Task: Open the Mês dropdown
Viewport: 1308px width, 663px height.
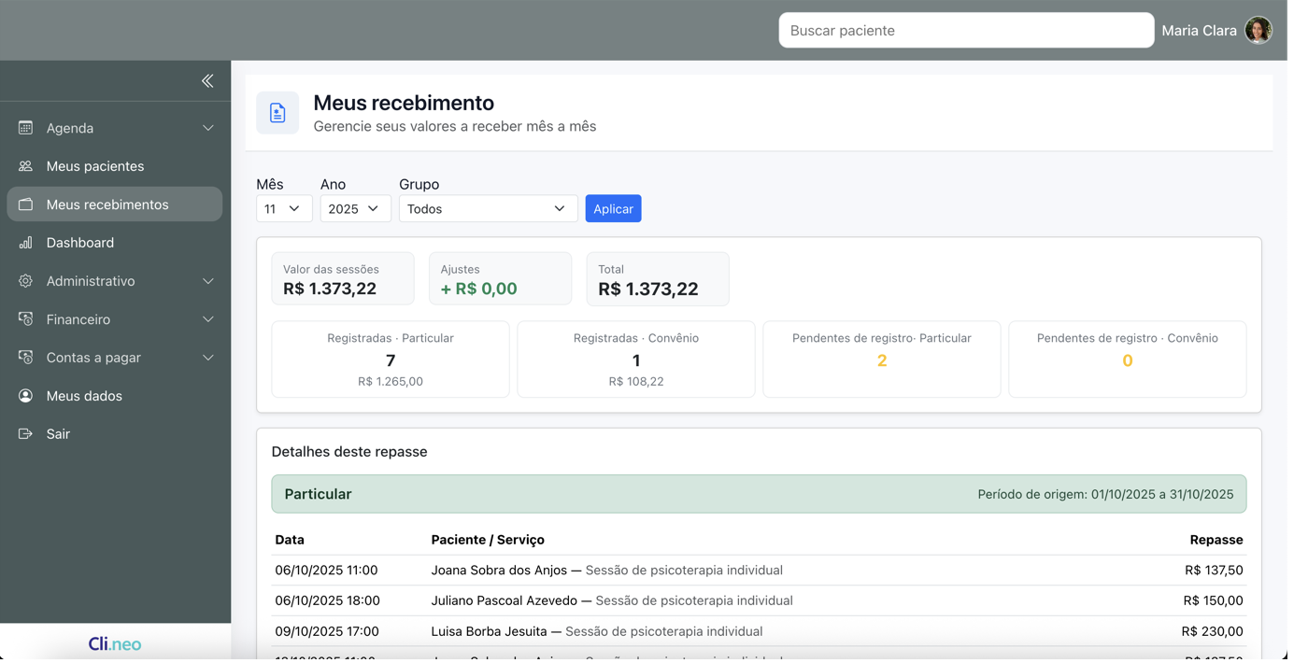Action: 284,209
